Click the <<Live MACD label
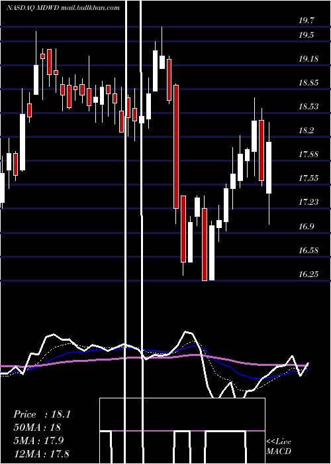The width and height of the screenshot is (331, 464). coord(279,446)
